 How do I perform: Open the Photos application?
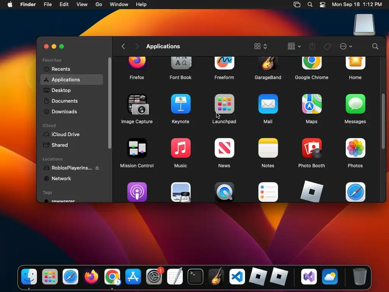click(355, 148)
